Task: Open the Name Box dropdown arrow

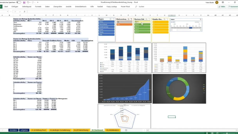Action: pos(7,12)
